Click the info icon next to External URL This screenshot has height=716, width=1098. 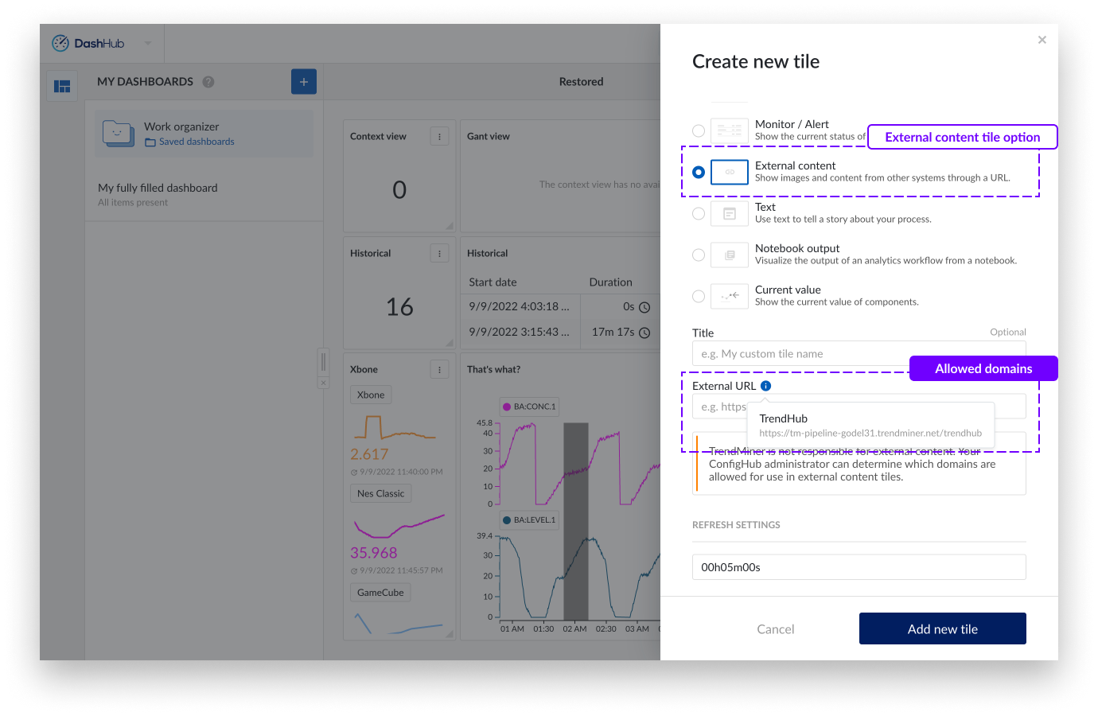(x=765, y=386)
